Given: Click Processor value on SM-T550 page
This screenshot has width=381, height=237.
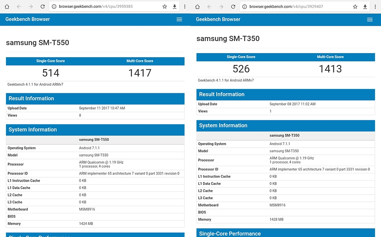Looking at the screenshot, I should click(x=101, y=164).
